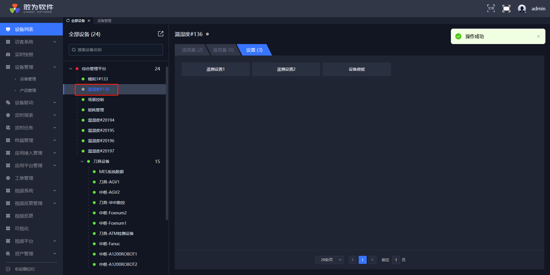Expand the 视频系统 menu chevron
This screenshot has height=275, width=550.
[x=55, y=191]
